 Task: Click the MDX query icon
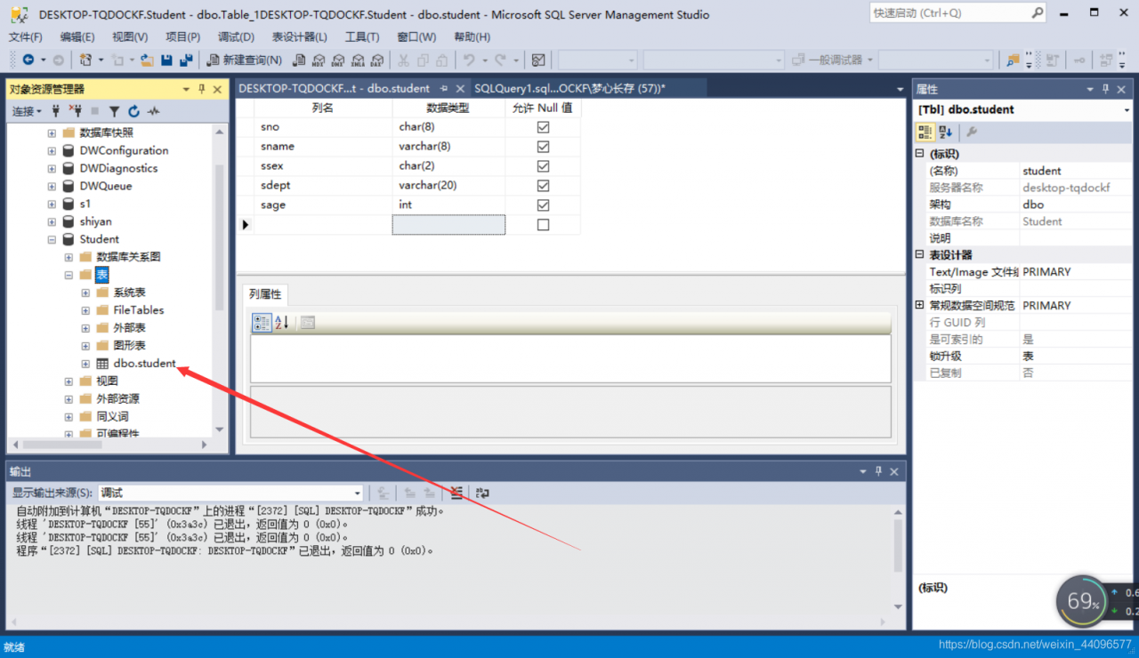pos(319,60)
